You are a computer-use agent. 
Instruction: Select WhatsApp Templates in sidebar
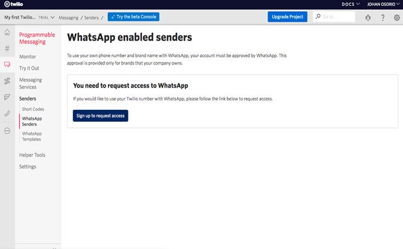point(32,136)
